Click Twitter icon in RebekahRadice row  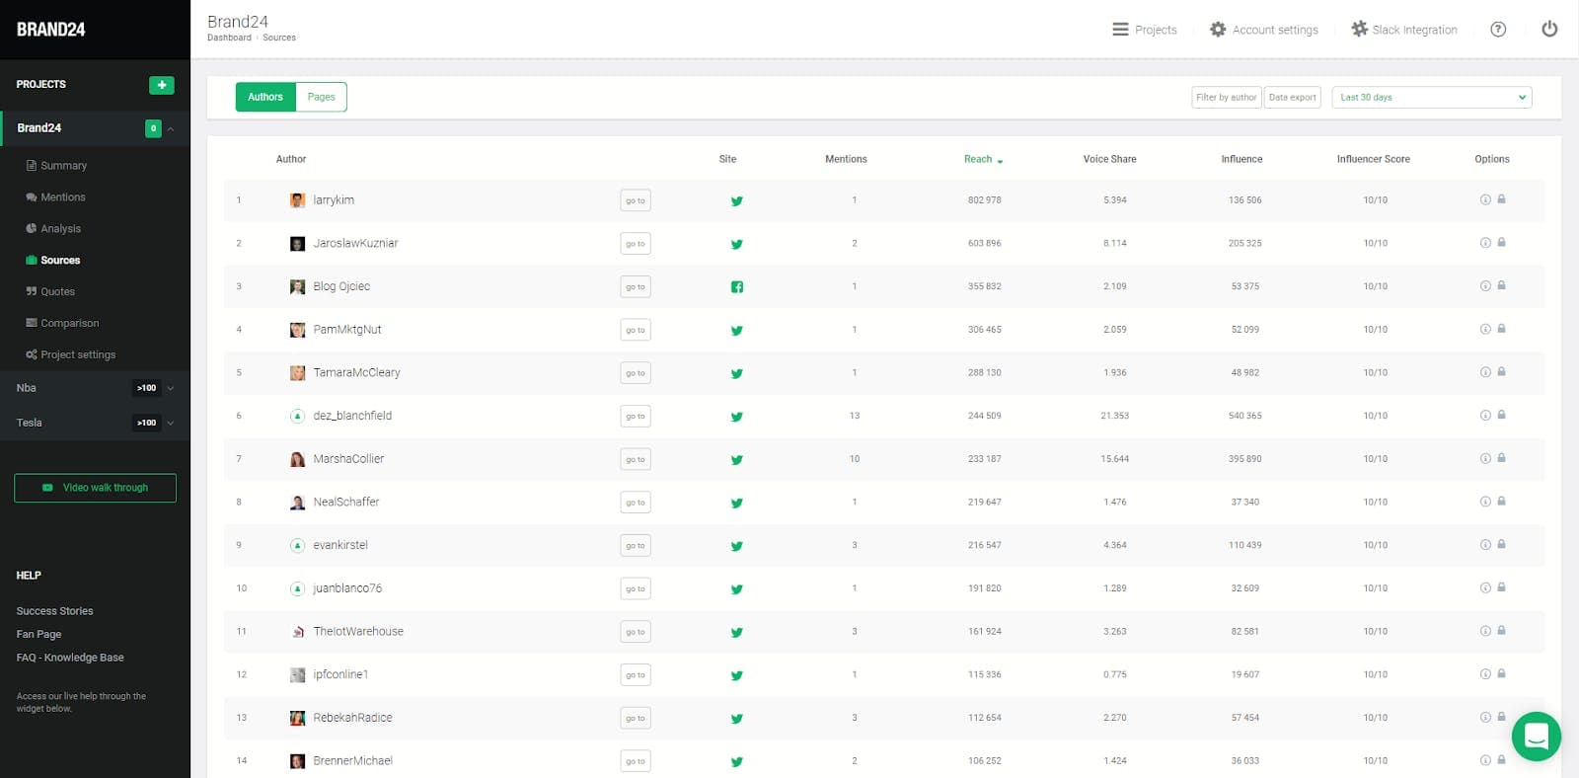736,719
